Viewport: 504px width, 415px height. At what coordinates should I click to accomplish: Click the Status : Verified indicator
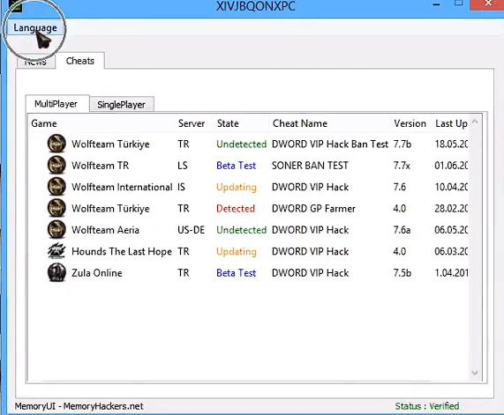tap(427, 406)
